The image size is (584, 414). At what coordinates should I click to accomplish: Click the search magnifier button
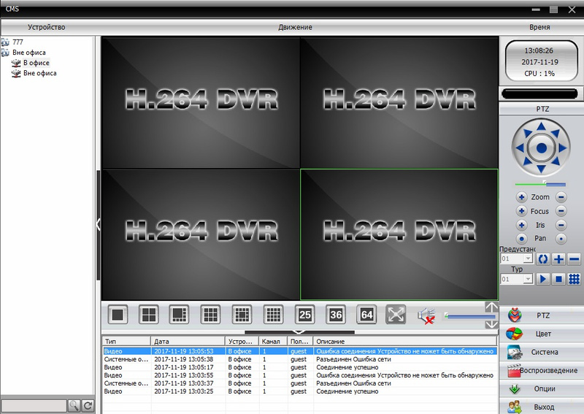[74, 405]
